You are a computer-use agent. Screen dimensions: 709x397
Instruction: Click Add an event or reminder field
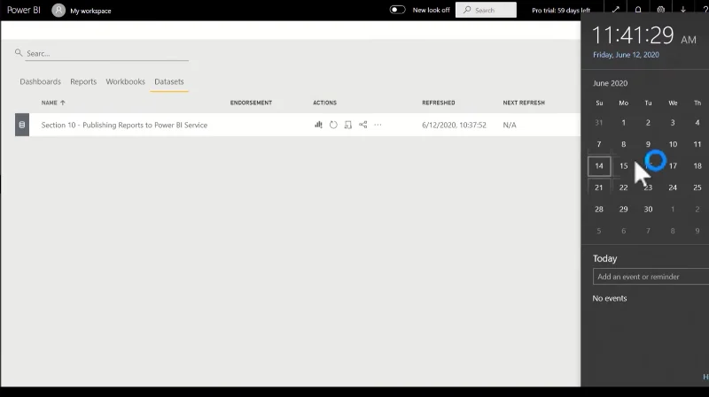(x=651, y=277)
